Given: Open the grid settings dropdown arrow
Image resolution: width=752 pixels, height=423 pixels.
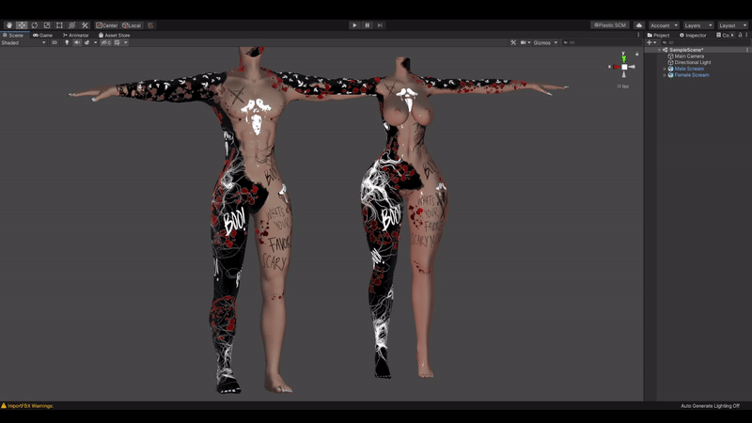Looking at the screenshot, I should (x=126, y=42).
